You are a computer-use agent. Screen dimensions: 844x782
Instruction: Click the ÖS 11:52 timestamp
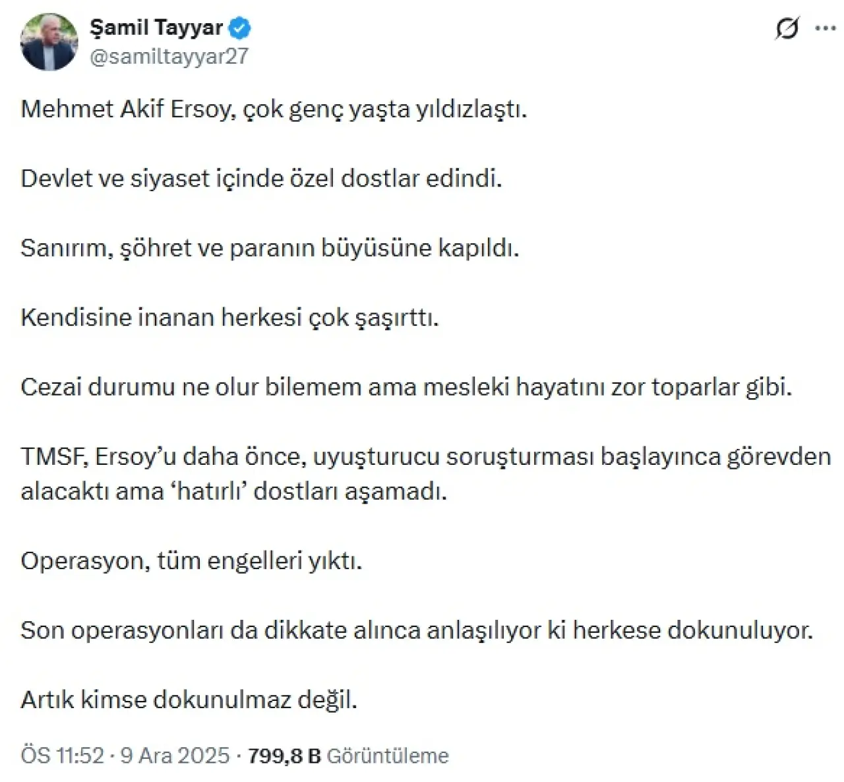point(63,755)
